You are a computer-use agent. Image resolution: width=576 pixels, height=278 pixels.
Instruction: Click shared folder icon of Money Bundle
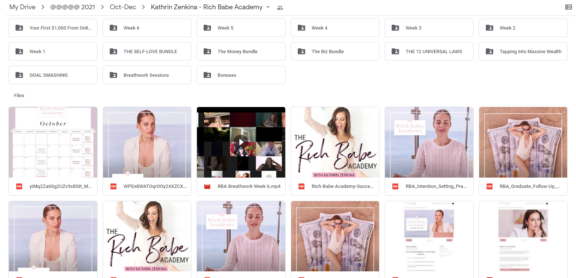pos(207,51)
